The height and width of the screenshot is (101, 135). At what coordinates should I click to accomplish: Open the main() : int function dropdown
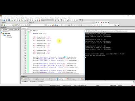coord(61,23)
